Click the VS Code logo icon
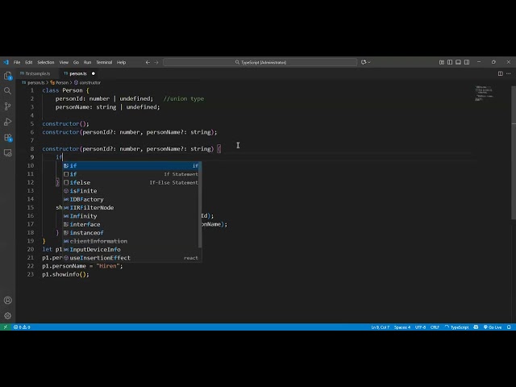The height and width of the screenshot is (387, 516). pos(6,62)
